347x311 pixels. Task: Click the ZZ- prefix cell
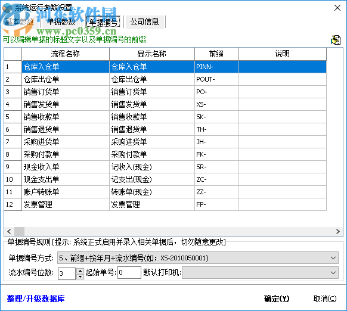coord(216,192)
